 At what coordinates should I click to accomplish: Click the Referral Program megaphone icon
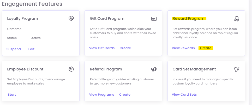tap(154, 69)
